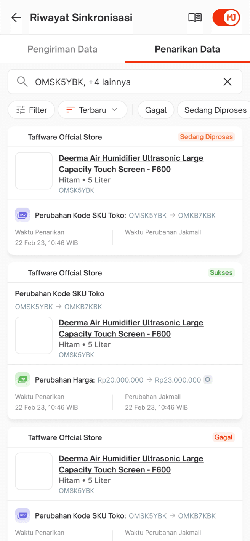Go back using the left arrow
The image size is (250, 541).
click(x=16, y=18)
